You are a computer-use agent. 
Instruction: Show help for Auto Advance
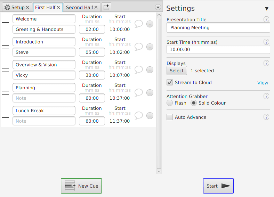point(266,117)
